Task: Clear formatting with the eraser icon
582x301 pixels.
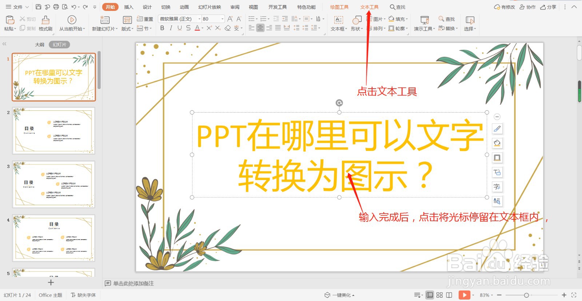Action: pos(228,28)
